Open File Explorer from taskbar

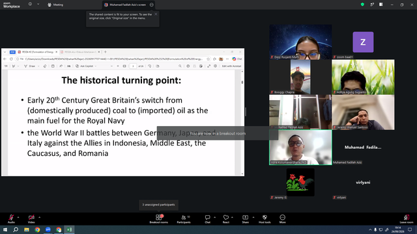[x=27, y=229]
